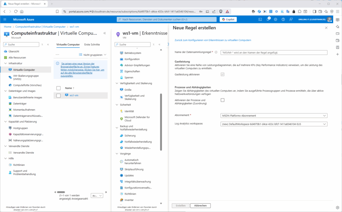This screenshot has height=212, width=342.
Task: Collapse the Sicherheit group
Action: 117,105
